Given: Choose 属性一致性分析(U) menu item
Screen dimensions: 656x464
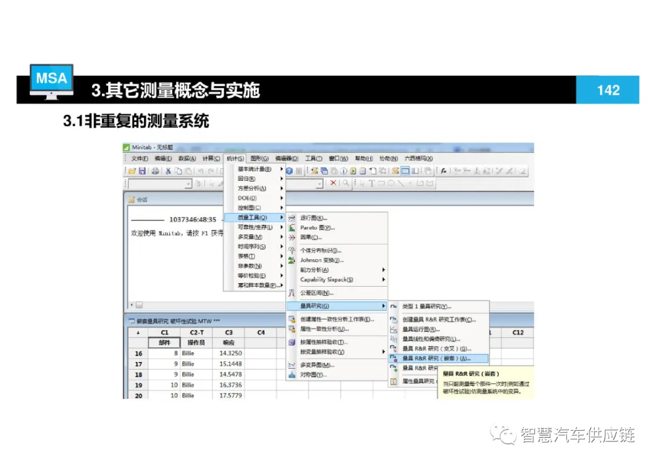Looking at the screenshot, I should [337, 329].
